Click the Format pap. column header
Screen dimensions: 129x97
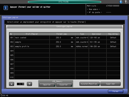(62, 34)
